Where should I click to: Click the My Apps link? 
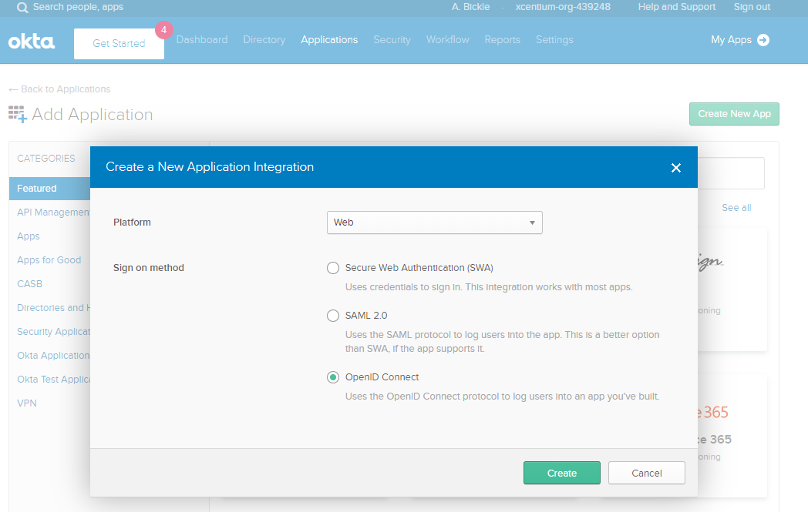(731, 39)
